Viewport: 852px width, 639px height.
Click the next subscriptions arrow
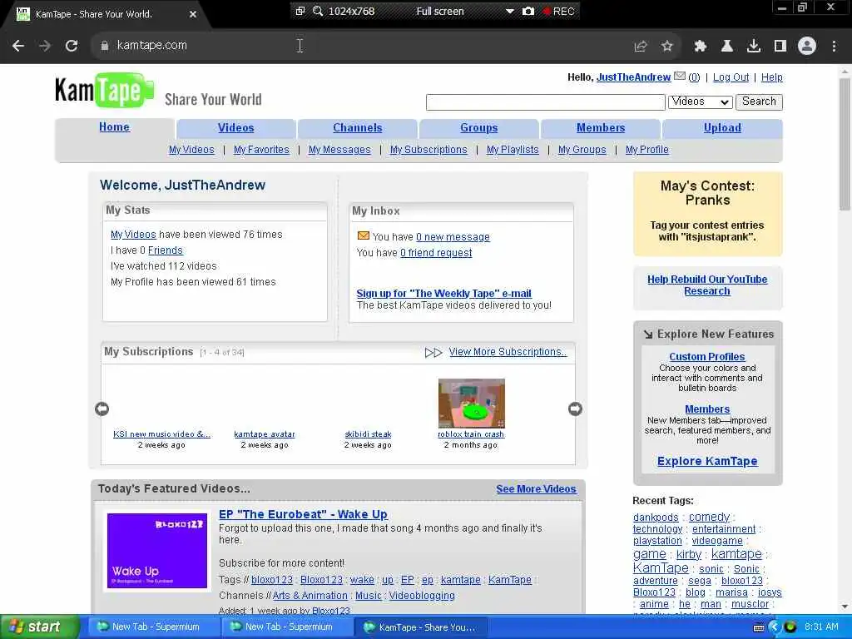575,409
